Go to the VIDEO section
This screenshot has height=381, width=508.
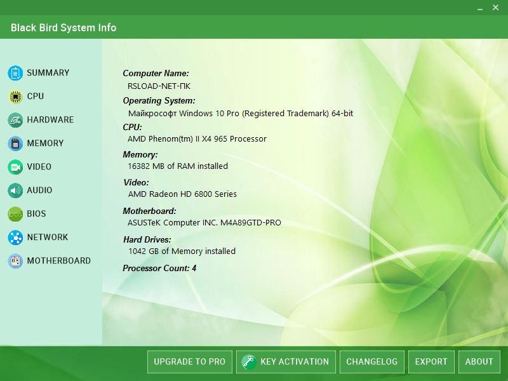39,166
